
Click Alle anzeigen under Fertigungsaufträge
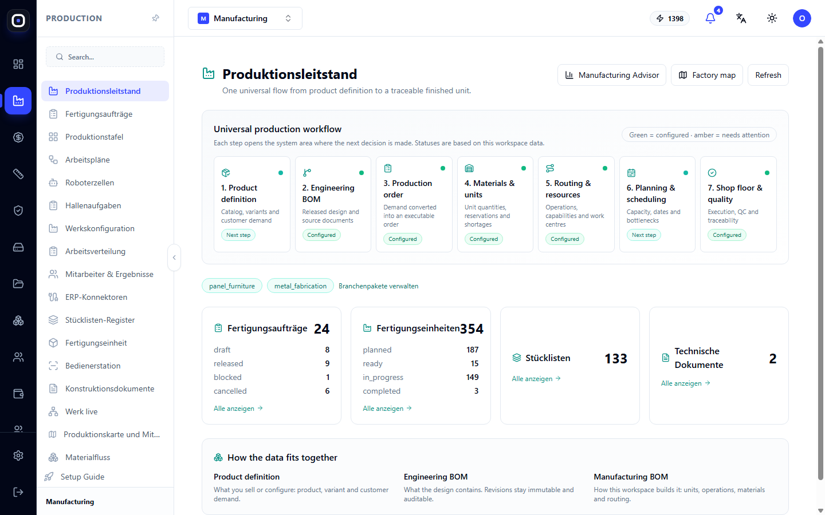238,409
